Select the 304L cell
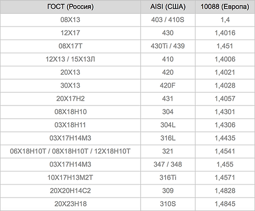The height and width of the screenshot is (211, 255). (168, 125)
